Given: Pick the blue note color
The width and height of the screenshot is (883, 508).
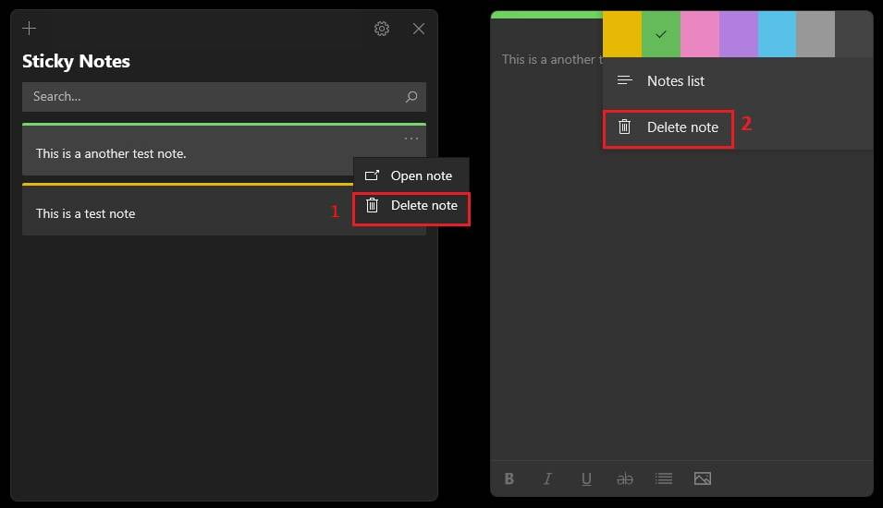Looking at the screenshot, I should pos(777,34).
